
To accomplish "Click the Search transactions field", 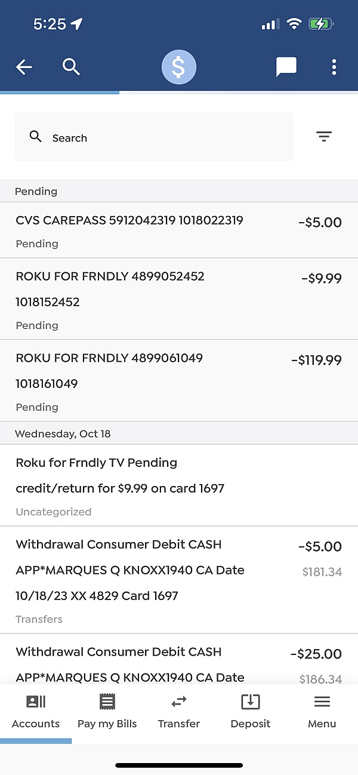I will pyautogui.click(x=154, y=137).
